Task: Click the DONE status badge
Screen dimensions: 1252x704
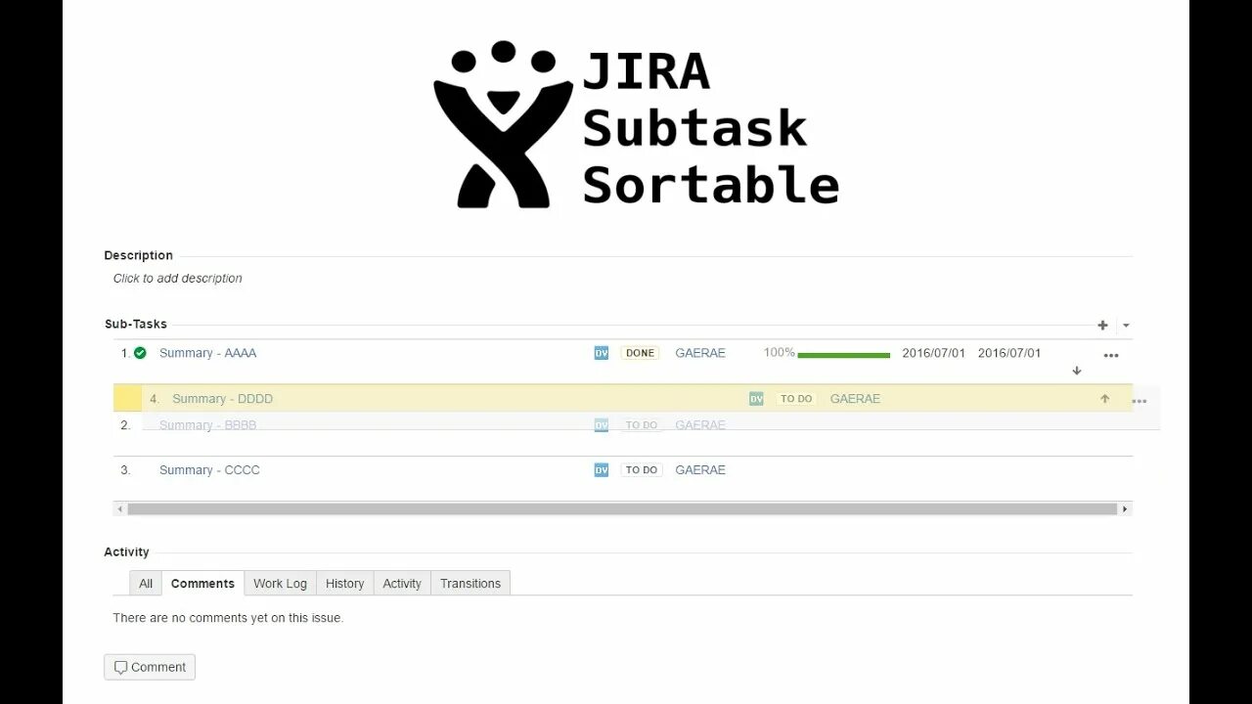Action: 640,353
